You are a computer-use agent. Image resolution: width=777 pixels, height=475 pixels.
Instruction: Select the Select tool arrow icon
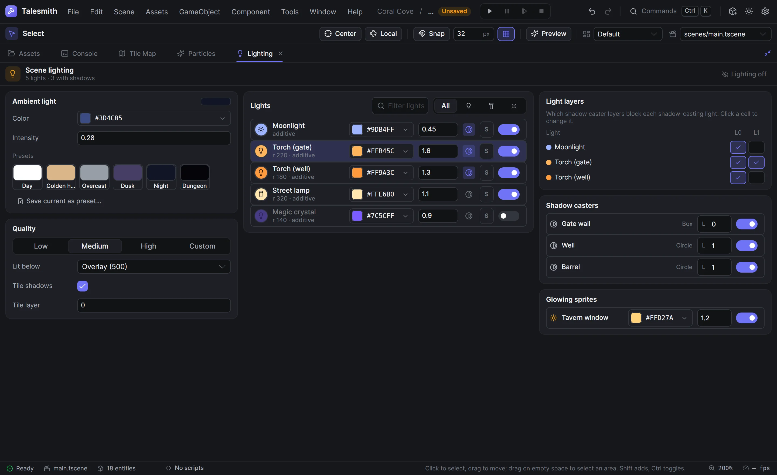[12, 33]
